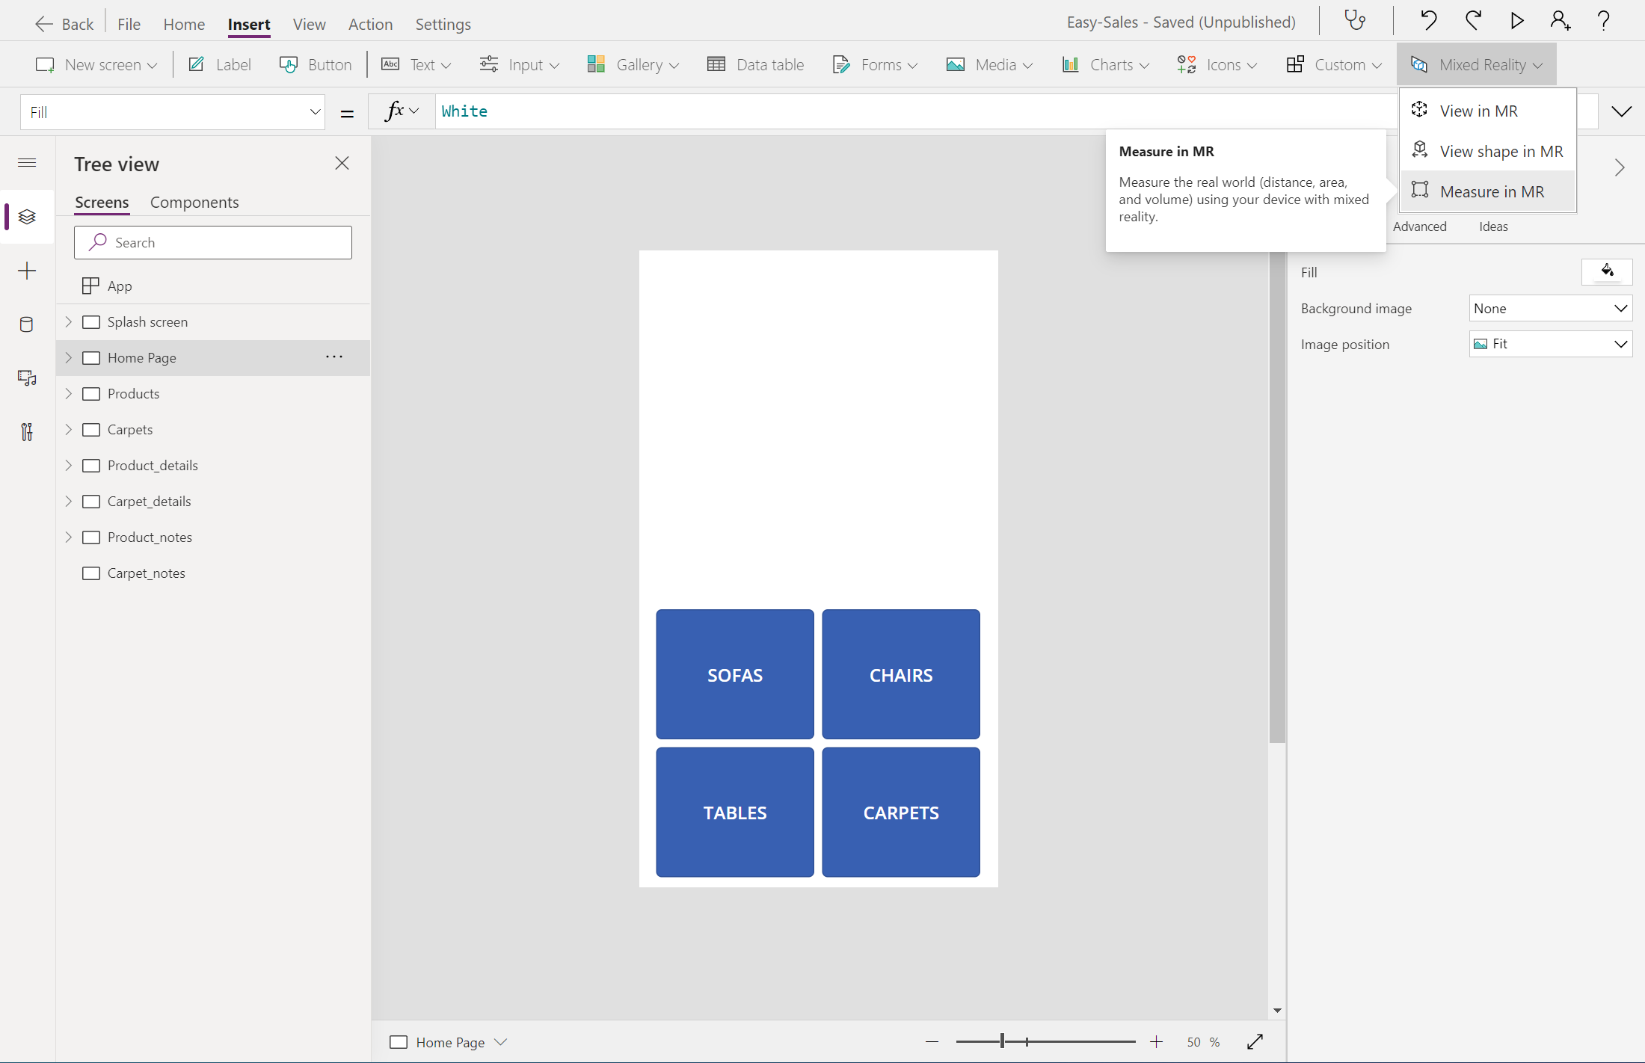
Task: Open the Background image dropdown
Action: 1550,309
